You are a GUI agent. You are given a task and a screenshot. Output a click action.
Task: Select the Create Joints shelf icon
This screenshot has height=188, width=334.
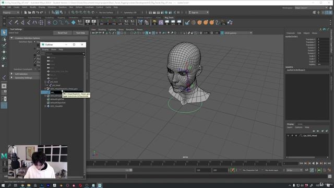(10, 22)
